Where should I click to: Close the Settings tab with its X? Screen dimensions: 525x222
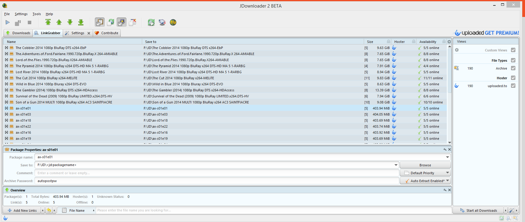[89, 33]
